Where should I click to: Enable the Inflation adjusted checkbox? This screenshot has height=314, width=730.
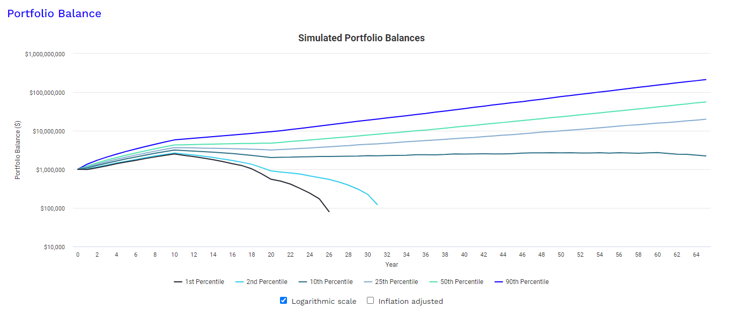pos(370,301)
